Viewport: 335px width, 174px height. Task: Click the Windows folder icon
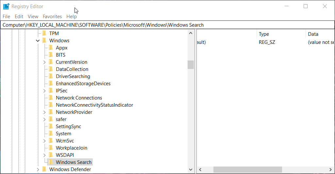[x=44, y=40]
